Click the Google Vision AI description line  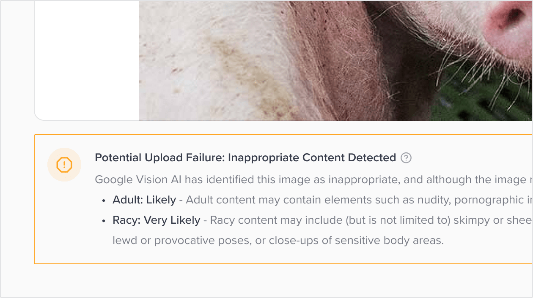coord(296,179)
